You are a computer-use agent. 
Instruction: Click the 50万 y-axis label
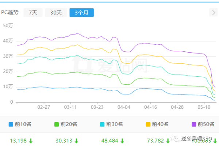click(8, 25)
